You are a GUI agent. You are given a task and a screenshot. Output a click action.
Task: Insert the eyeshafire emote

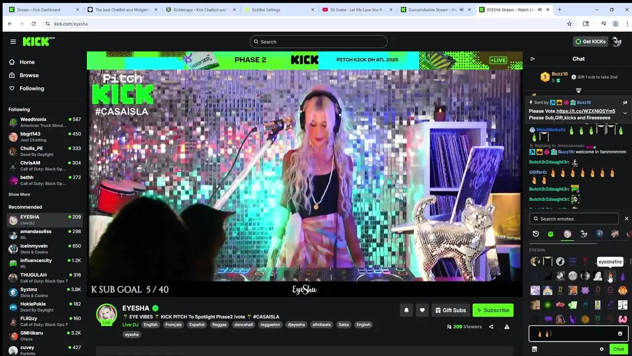(x=610, y=276)
